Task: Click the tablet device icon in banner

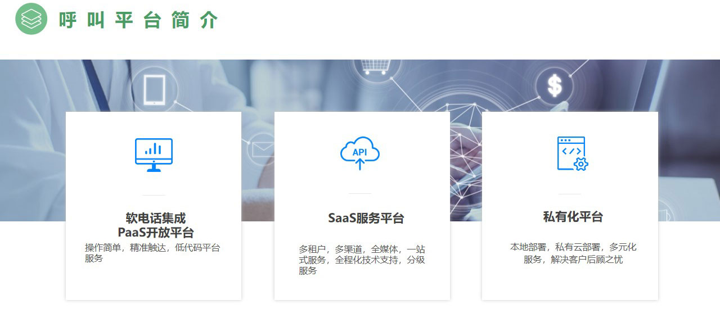Action: click(x=155, y=90)
